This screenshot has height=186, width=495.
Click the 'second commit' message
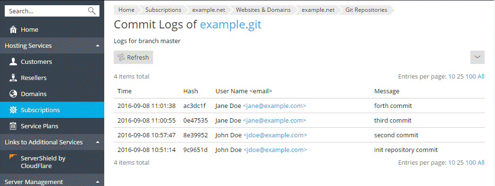click(x=396, y=135)
